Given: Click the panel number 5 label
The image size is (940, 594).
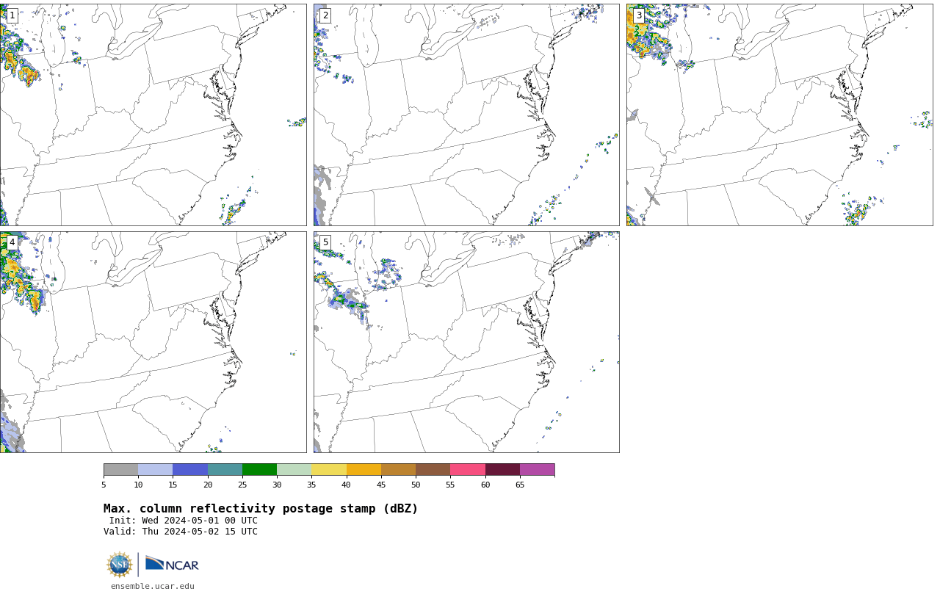Looking at the screenshot, I should (325, 242).
